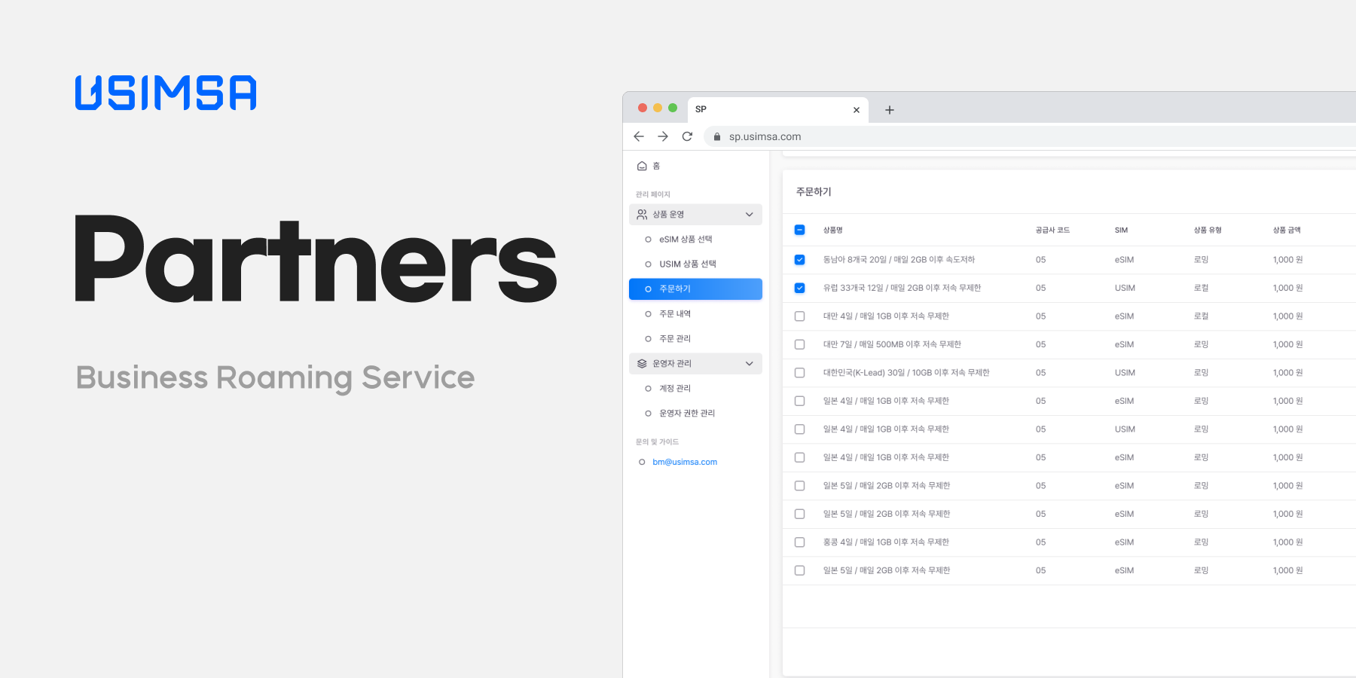
Task: Uncheck the 동남아 8개국 20일 row checkbox
Action: click(x=800, y=260)
